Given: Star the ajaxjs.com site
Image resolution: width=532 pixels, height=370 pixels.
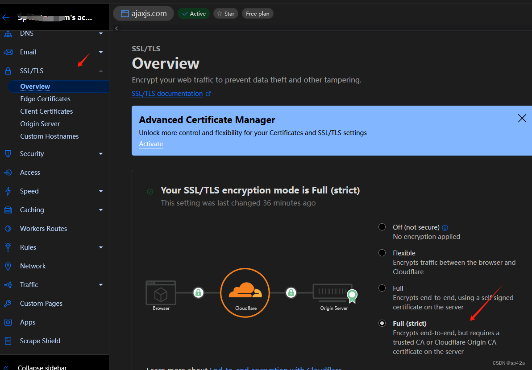Looking at the screenshot, I should click(x=226, y=13).
